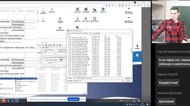The height and width of the screenshot is (106, 190).
Task: Click the round gear icon in small dialog toolbar
Action: pos(60,45)
